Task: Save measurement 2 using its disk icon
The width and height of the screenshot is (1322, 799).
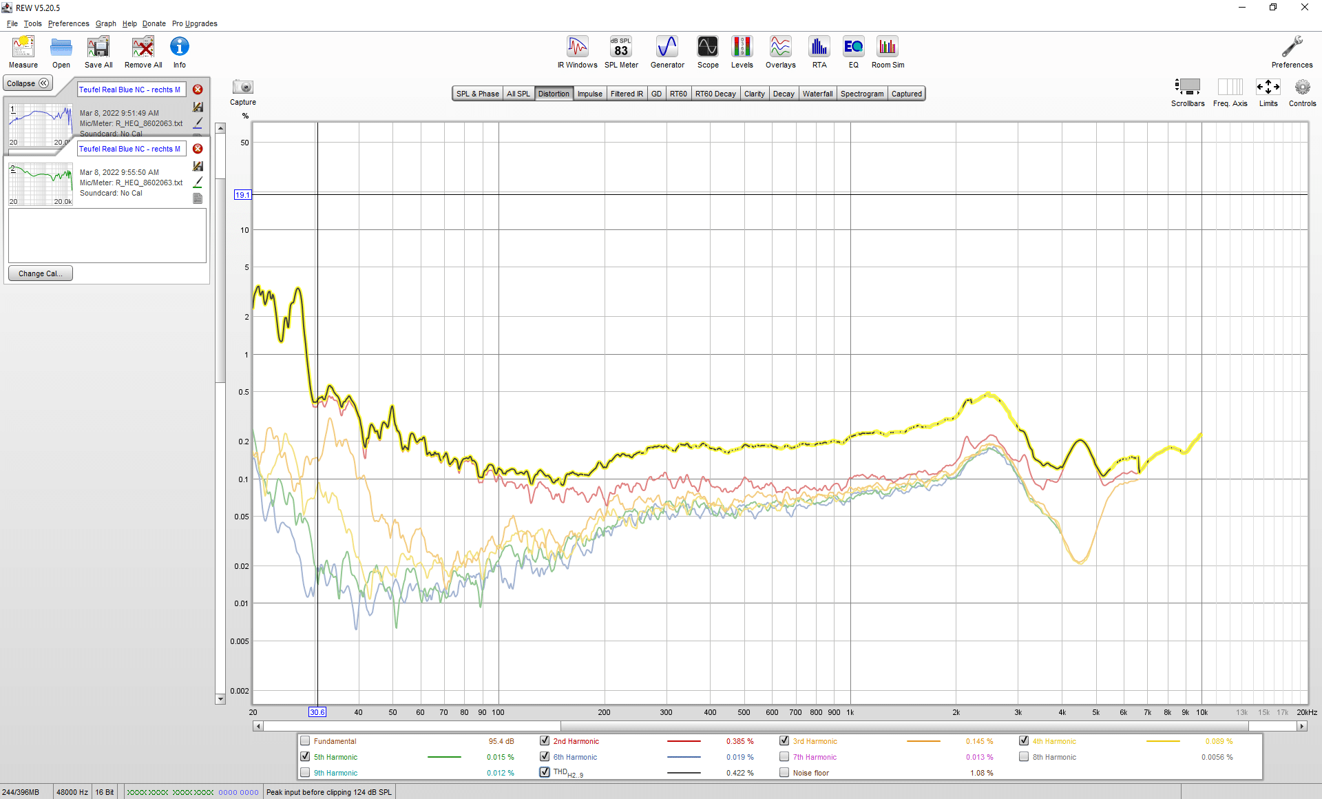Action: pyautogui.click(x=198, y=166)
